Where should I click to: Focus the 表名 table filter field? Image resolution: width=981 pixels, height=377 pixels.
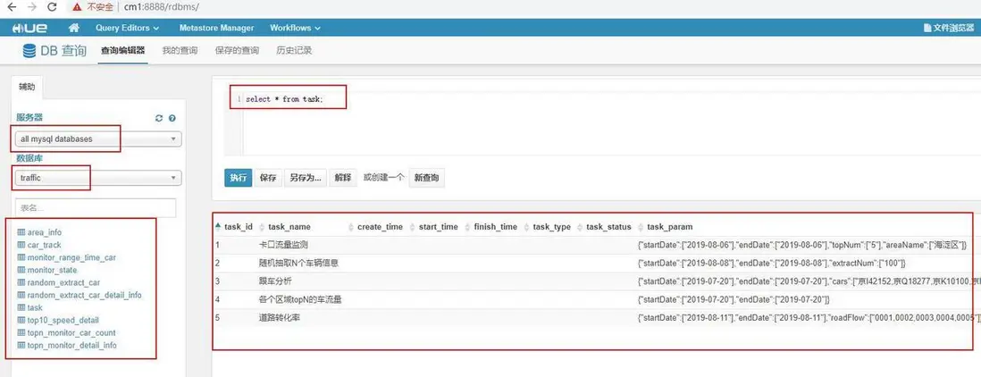point(96,208)
